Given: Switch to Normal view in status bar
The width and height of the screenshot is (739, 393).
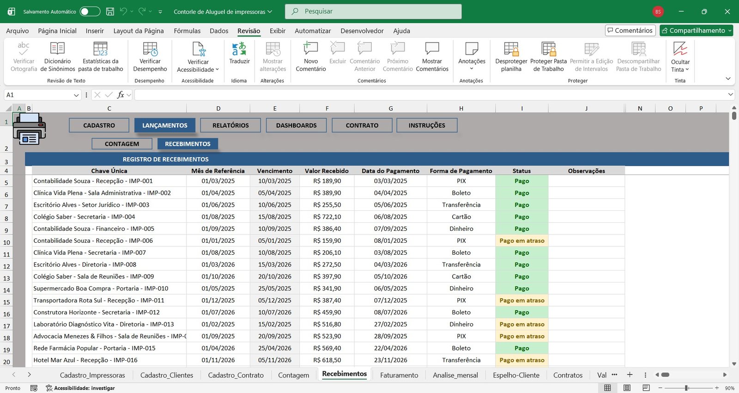Looking at the screenshot, I should point(608,388).
